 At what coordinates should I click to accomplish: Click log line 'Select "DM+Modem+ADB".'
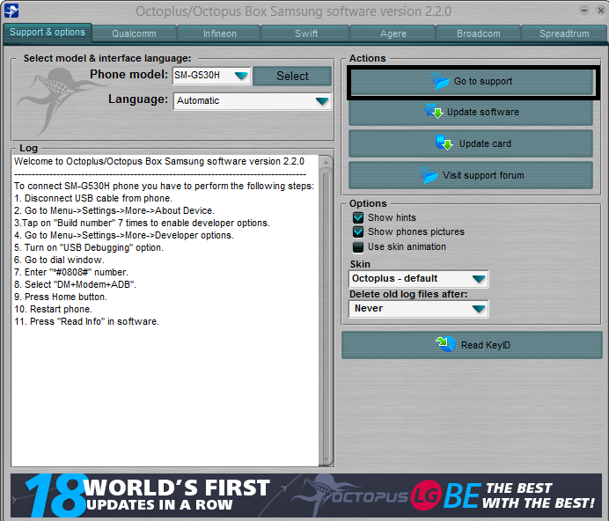[x=75, y=284]
